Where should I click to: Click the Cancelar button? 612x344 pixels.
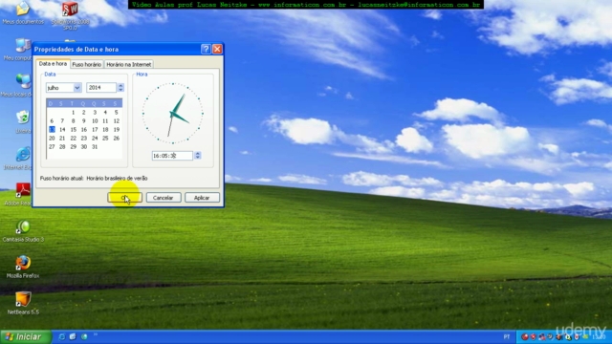[164, 198]
